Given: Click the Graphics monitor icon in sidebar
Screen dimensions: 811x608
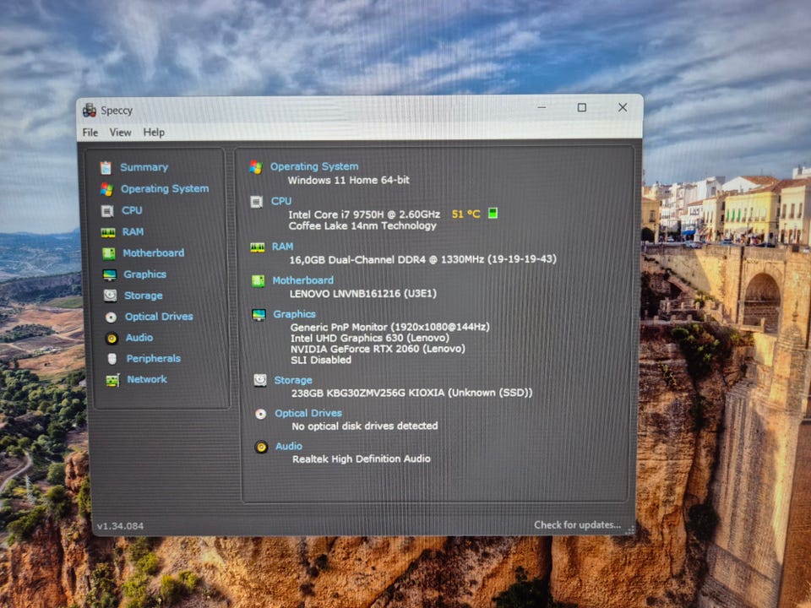Looking at the screenshot, I should pos(110,274).
